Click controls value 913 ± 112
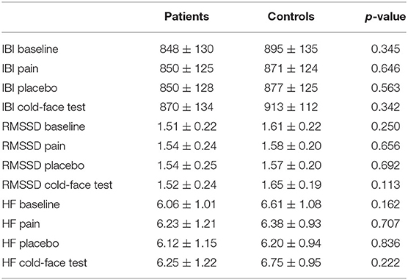 pos(291,107)
